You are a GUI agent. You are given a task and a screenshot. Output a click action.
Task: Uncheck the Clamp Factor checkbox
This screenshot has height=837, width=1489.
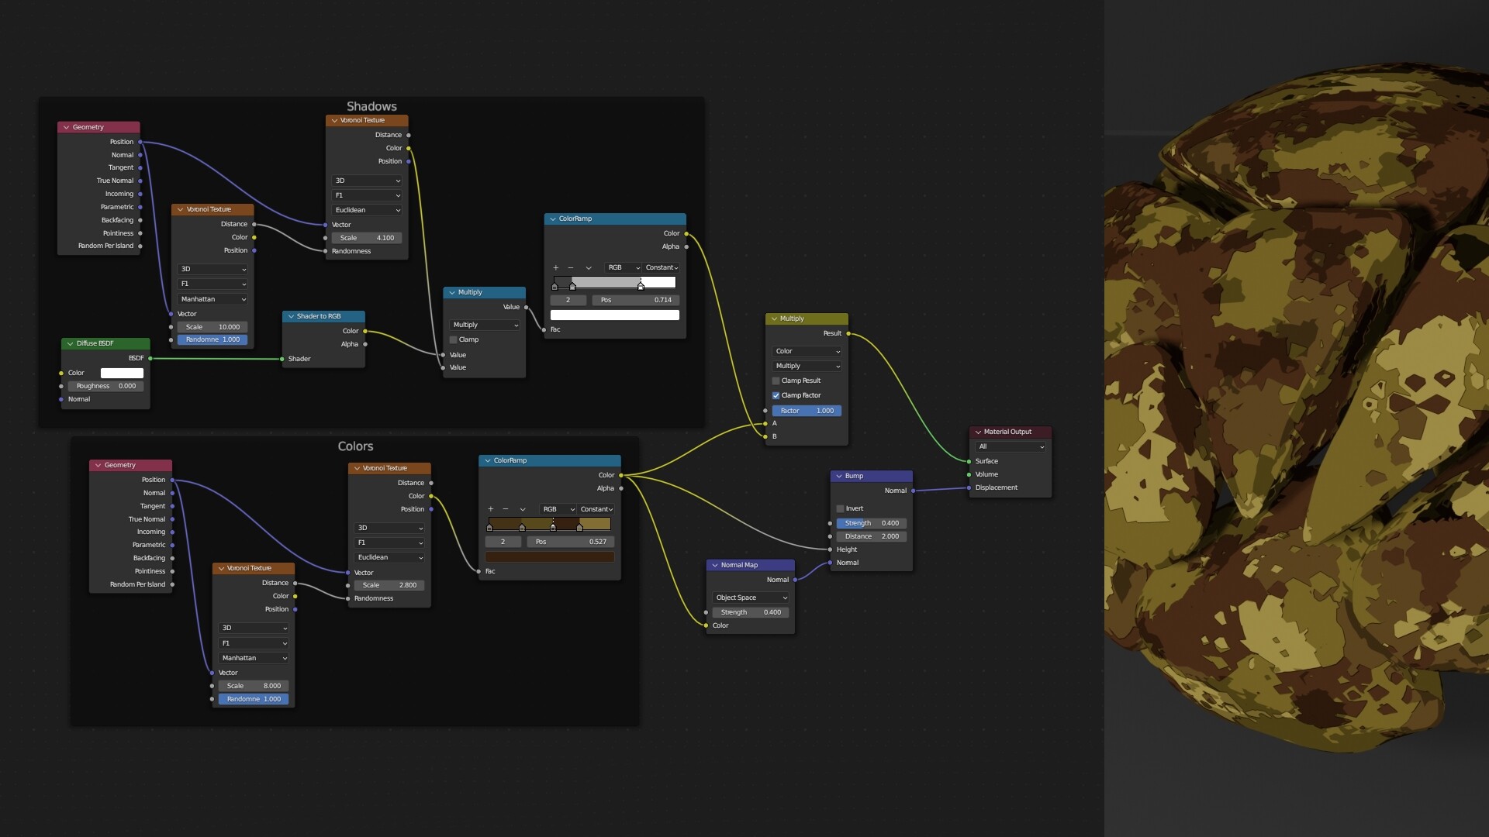pos(776,396)
